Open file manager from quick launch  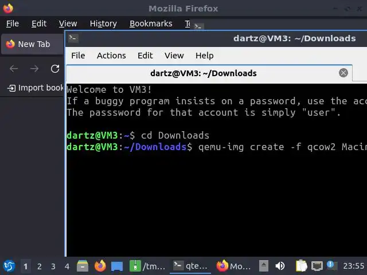83,266
